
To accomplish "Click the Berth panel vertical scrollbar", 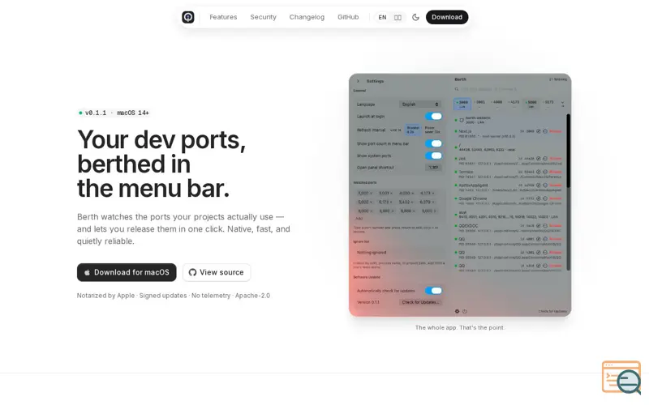I will click(x=569, y=192).
